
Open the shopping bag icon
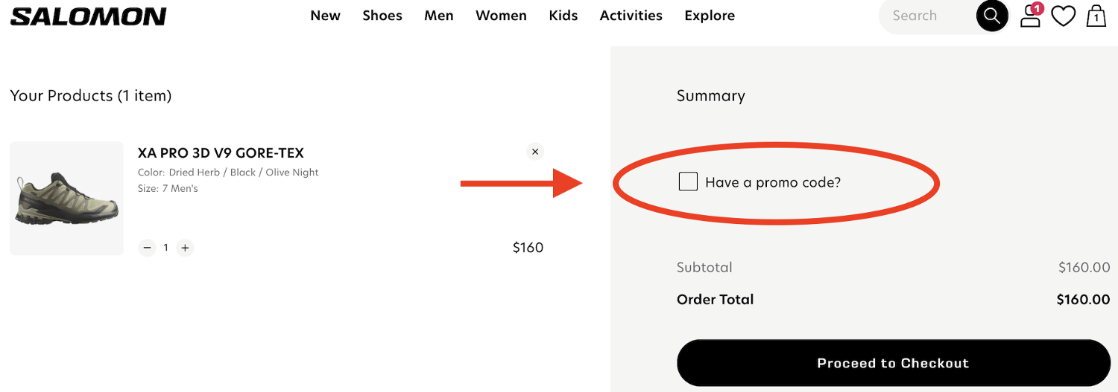pyautogui.click(x=1096, y=16)
